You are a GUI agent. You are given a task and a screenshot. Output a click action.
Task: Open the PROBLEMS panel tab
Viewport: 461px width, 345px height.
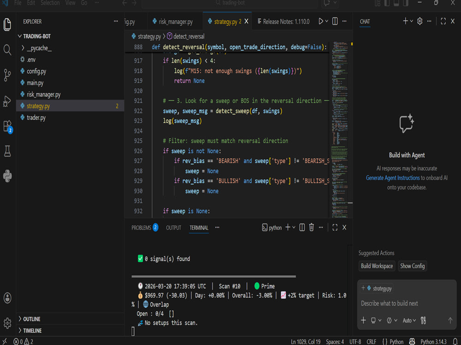(x=145, y=228)
